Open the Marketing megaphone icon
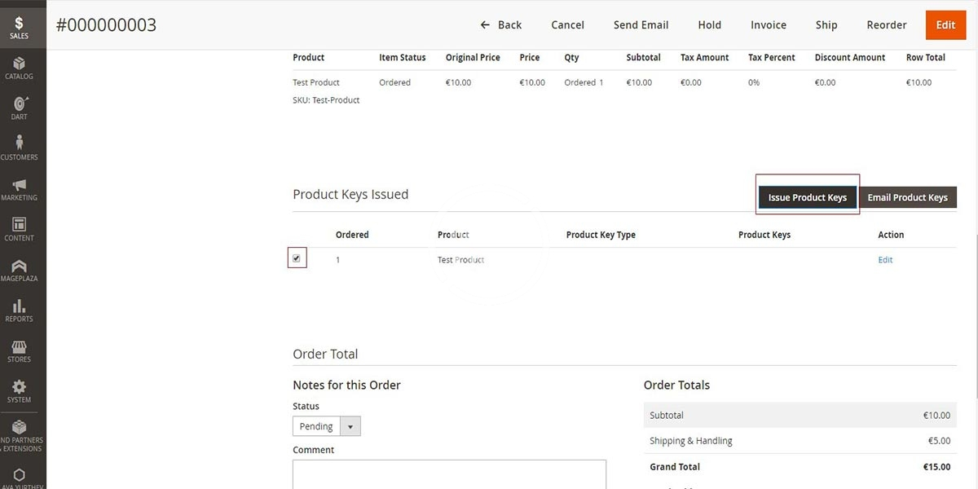This screenshot has height=489, width=978. click(x=19, y=188)
